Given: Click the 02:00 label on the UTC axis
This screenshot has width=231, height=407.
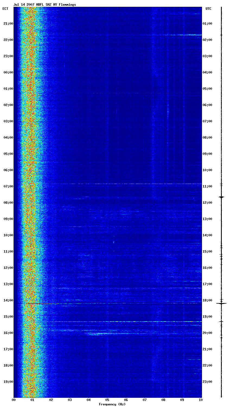Looking at the screenshot, I should [207, 40].
